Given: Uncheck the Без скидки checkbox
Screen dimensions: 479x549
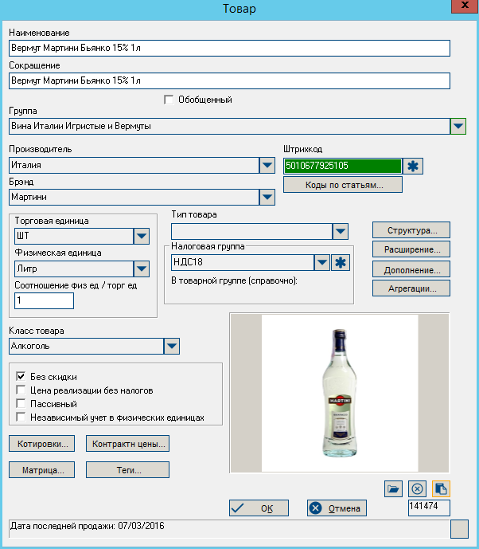Looking at the screenshot, I should click(21, 376).
